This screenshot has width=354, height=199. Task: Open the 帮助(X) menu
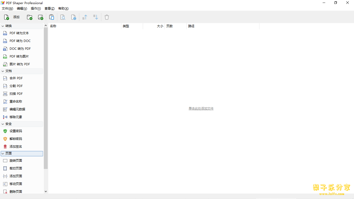(x=63, y=9)
